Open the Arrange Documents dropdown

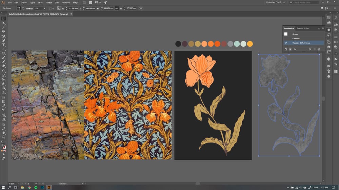coord(98,3)
